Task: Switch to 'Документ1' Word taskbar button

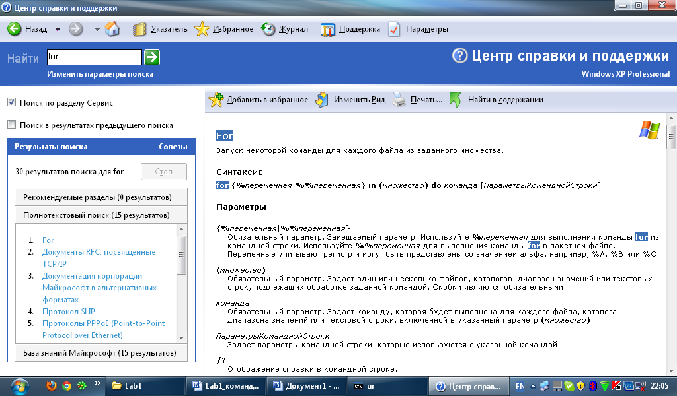Action: click(307, 386)
